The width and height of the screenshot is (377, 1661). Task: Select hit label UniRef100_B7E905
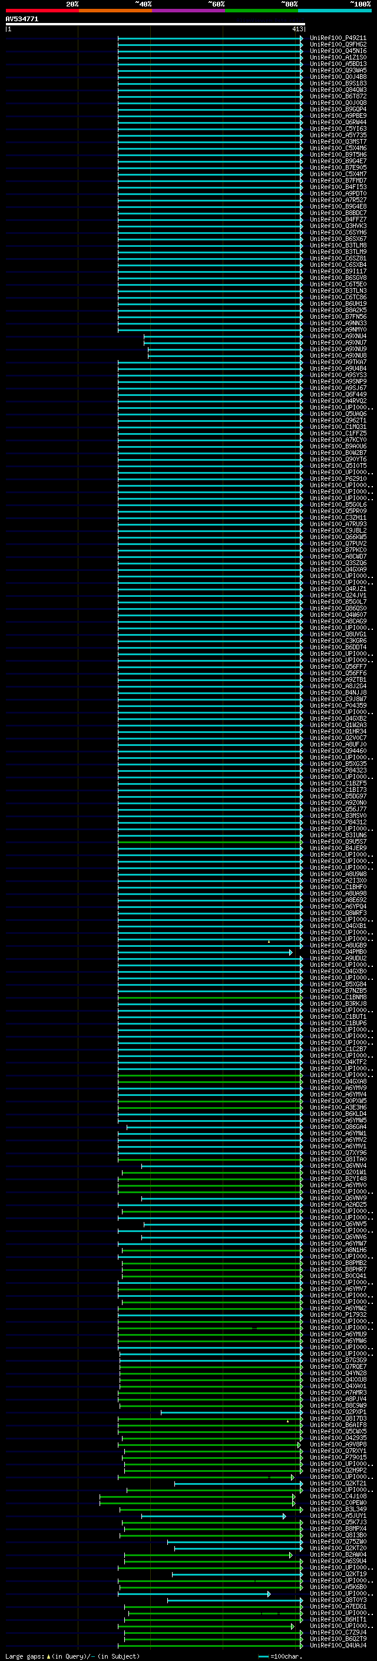(338, 168)
